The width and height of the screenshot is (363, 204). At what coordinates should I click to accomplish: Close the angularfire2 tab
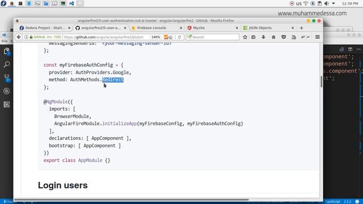pyautogui.click(x=125, y=28)
